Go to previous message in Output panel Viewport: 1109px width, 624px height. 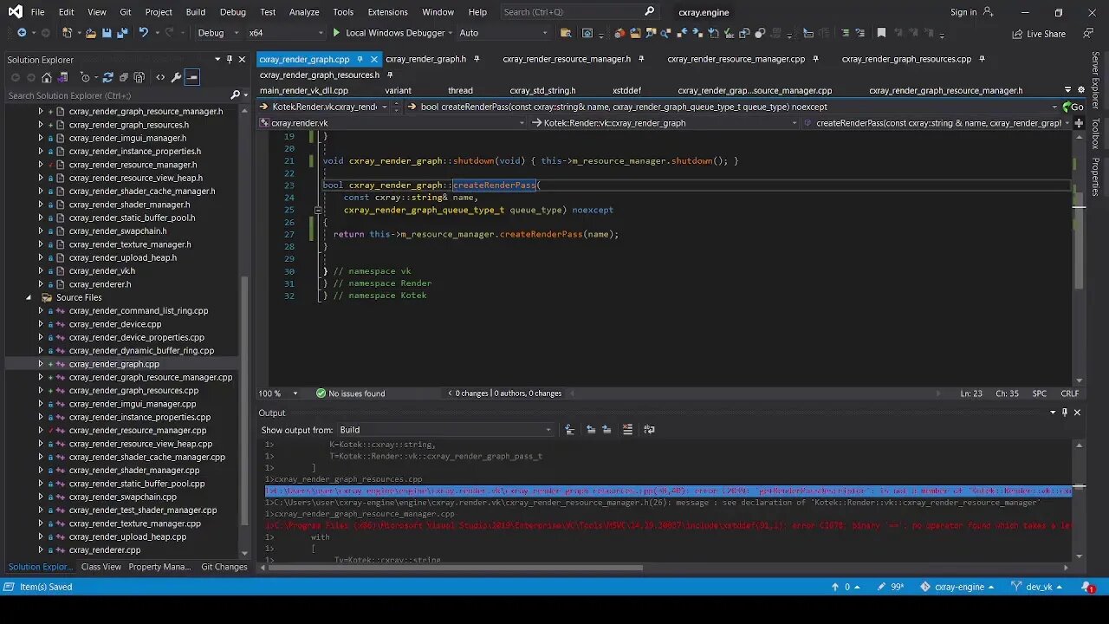[x=591, y=429]
